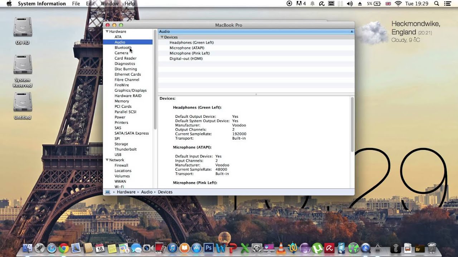The image size is (458, 257).
Task: Click Hardware in bottom path bar
Action: [126, 192]
